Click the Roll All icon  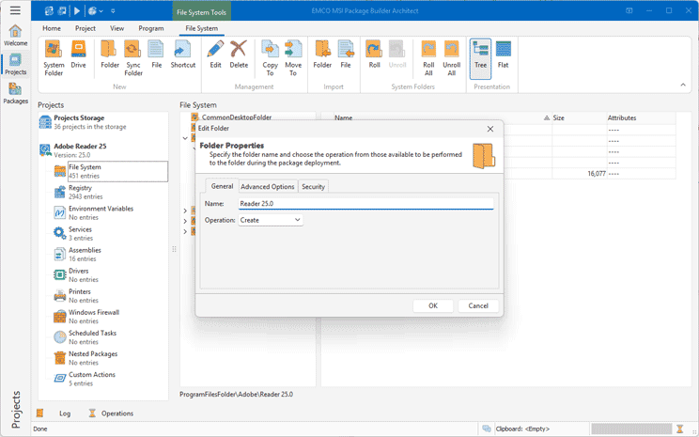428,55
